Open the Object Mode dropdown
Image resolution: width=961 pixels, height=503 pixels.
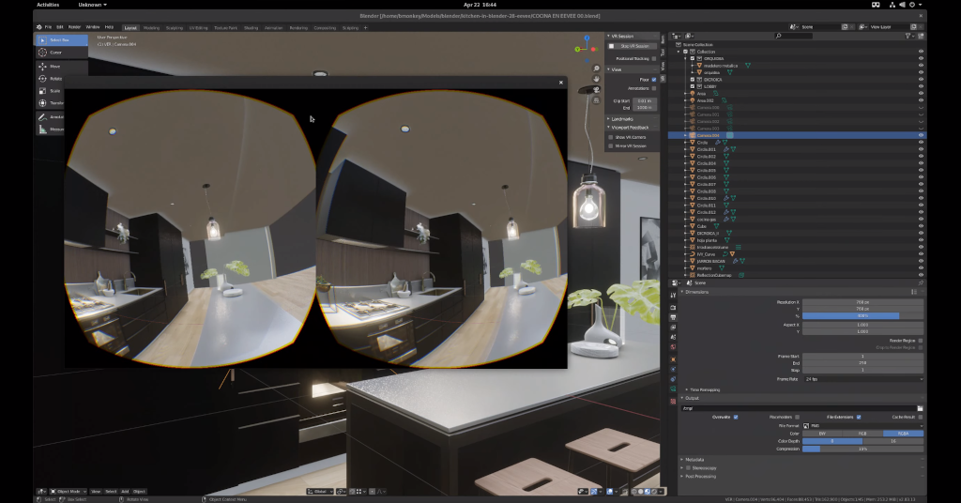68,492
